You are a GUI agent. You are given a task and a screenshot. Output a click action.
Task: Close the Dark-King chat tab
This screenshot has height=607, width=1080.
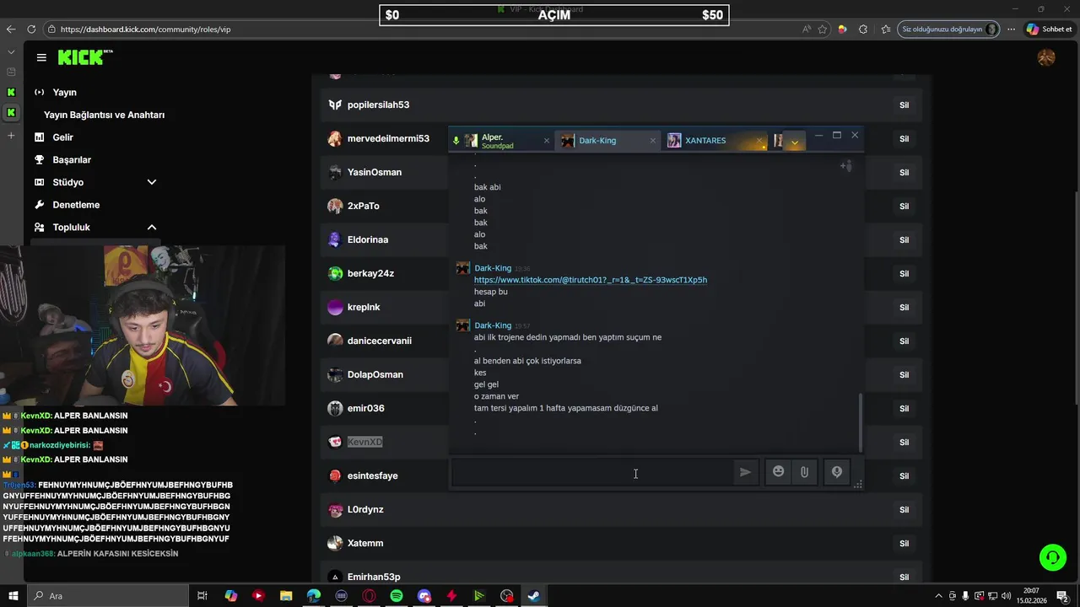pos(652,141)
